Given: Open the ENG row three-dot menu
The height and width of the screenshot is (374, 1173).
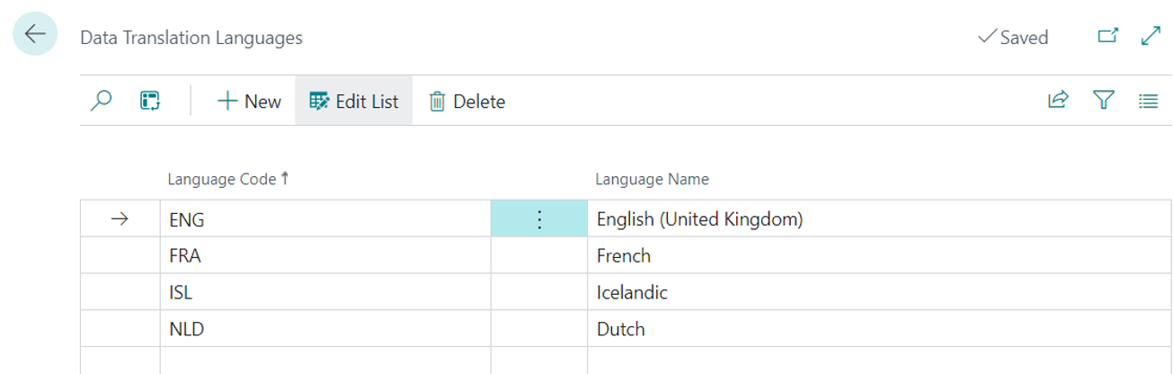Looking at the screenshot, I should [x=539, y=218].
